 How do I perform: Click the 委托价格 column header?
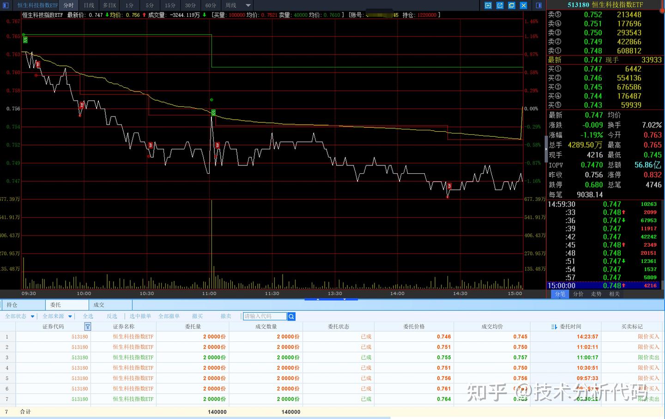pos(414,327)
